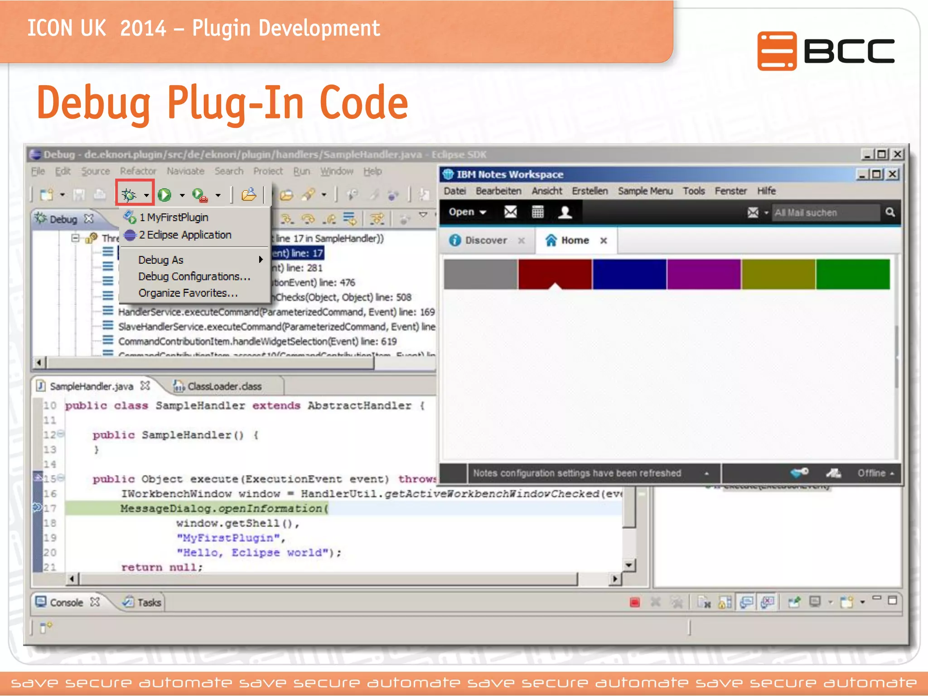Click the Print icon in Eclipse toolbar
Screen dimensions: 928x696
(100, 195)
